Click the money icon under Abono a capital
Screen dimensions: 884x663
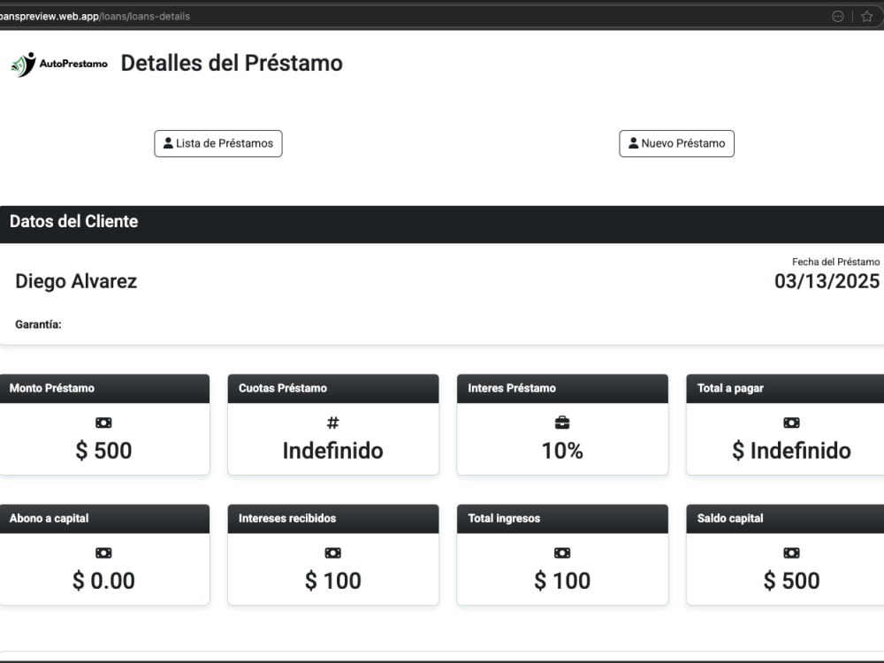[x=103, y=553]
